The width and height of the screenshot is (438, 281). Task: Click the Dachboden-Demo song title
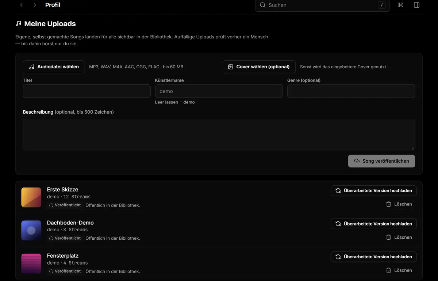[70, 223]
